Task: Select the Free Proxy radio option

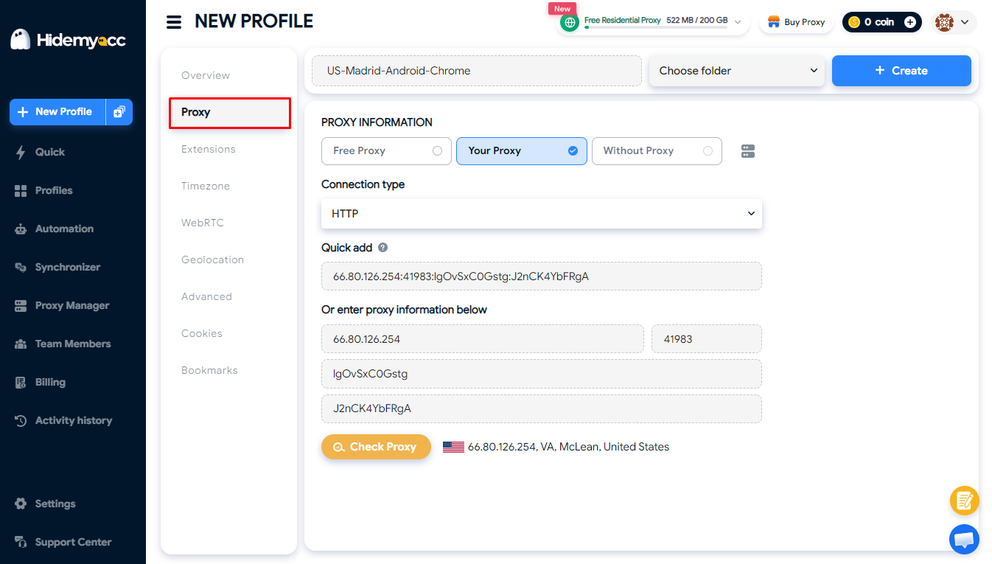Action: [x=386, y=150]
